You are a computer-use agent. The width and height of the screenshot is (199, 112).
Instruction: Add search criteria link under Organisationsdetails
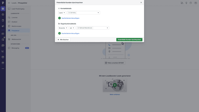click(70, 33)
